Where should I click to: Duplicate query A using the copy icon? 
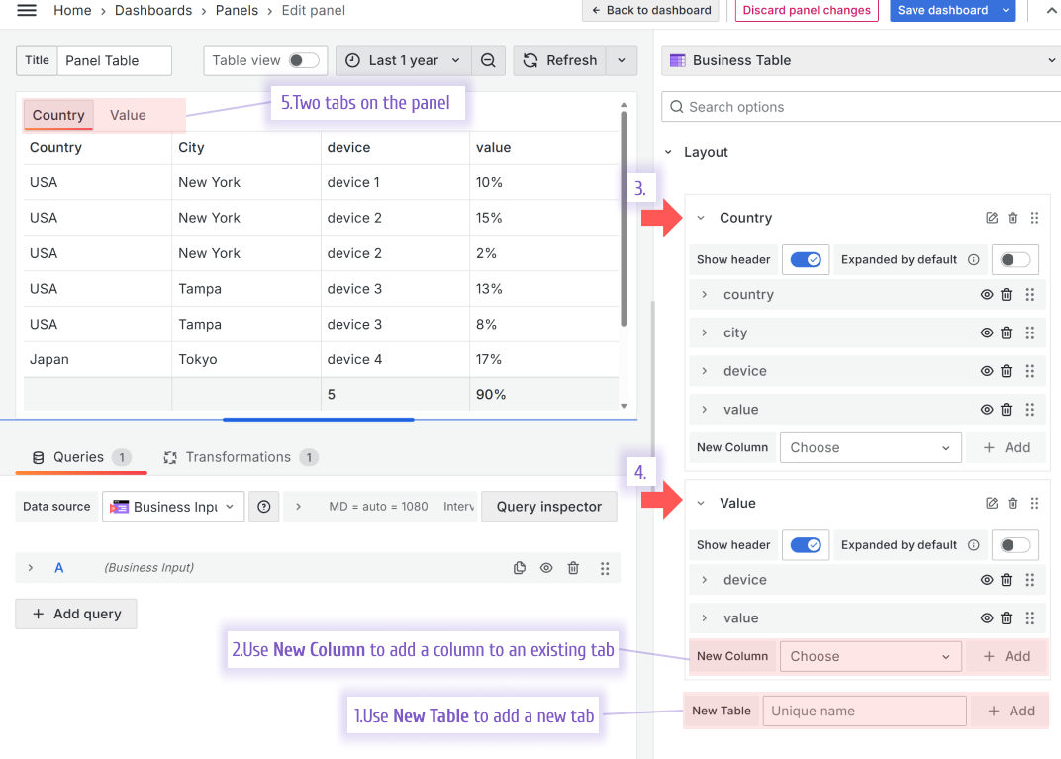[520, 567]
